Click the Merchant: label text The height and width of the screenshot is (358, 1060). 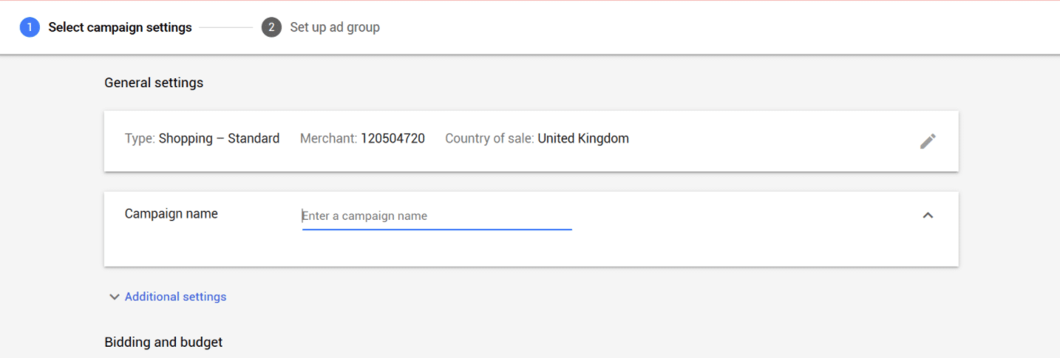328,138
